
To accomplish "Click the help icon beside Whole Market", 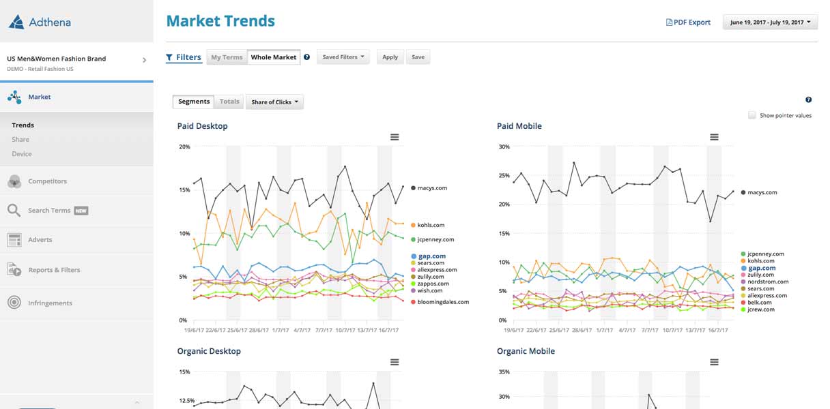I will click(x=306, y=57).
